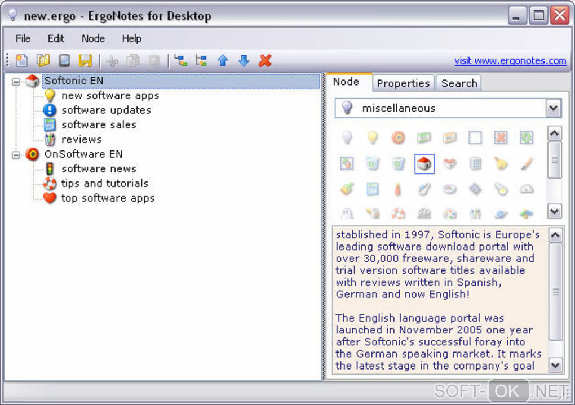
Task: Select the red bottle icon in grid
Action: click(x=398, y=189)
